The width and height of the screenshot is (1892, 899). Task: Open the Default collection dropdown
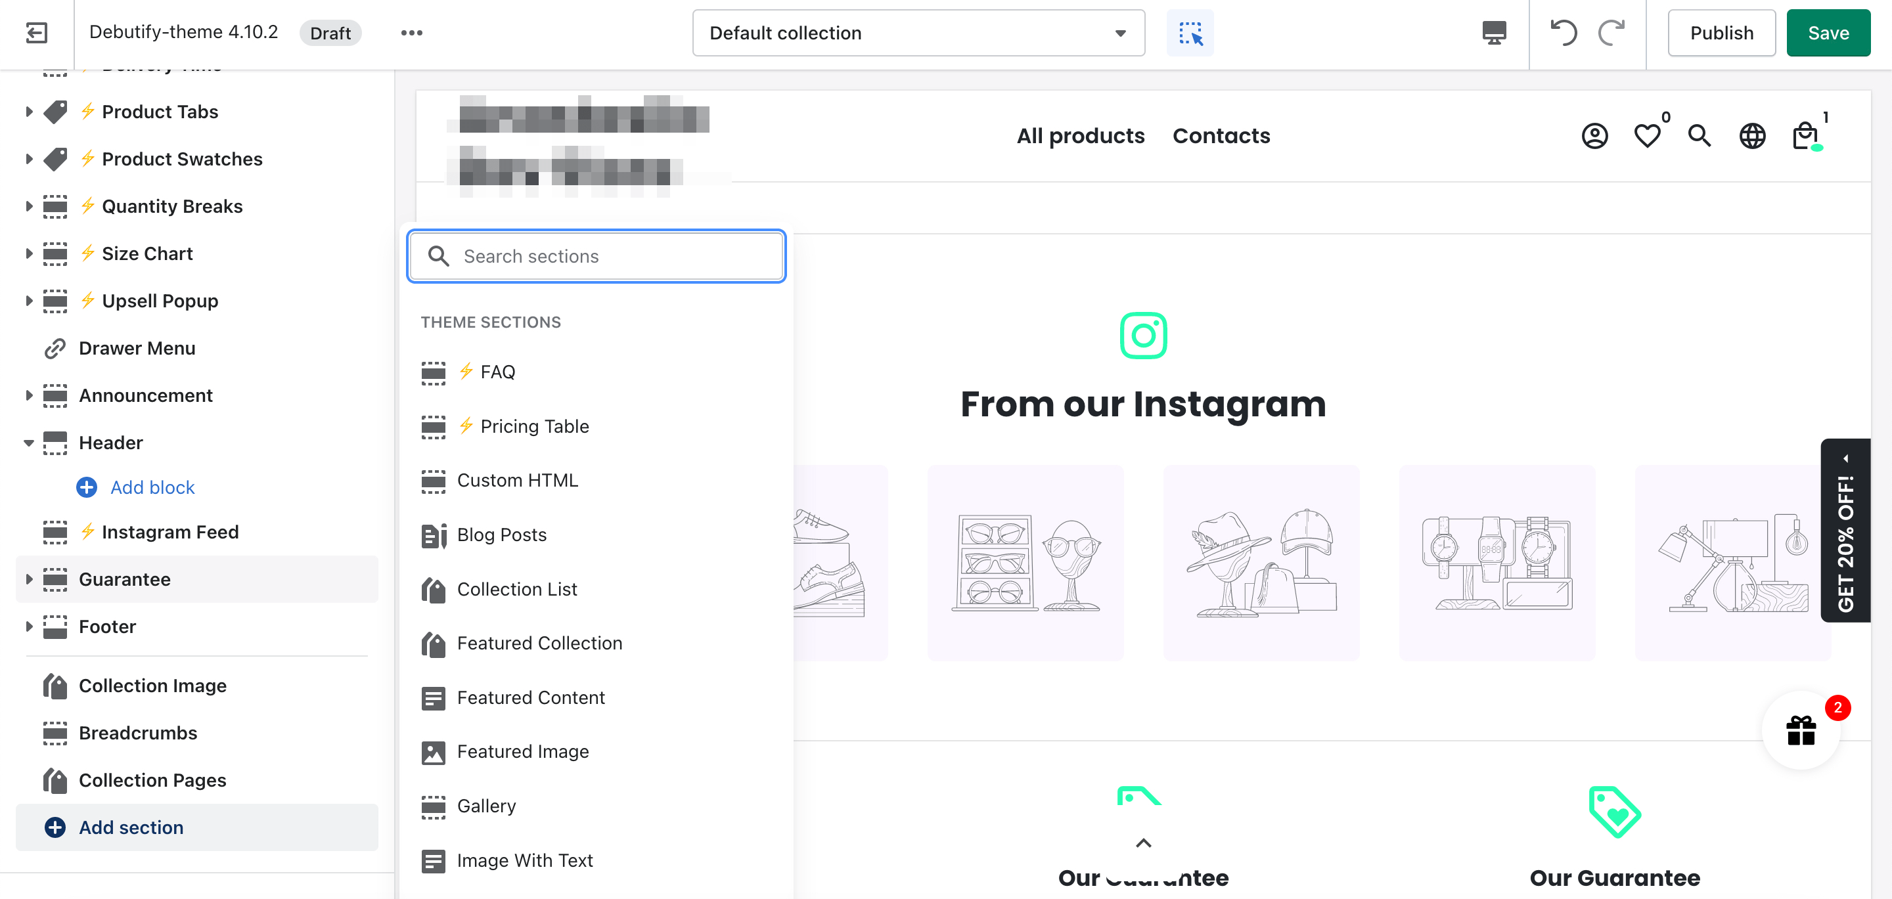point(917,32)
